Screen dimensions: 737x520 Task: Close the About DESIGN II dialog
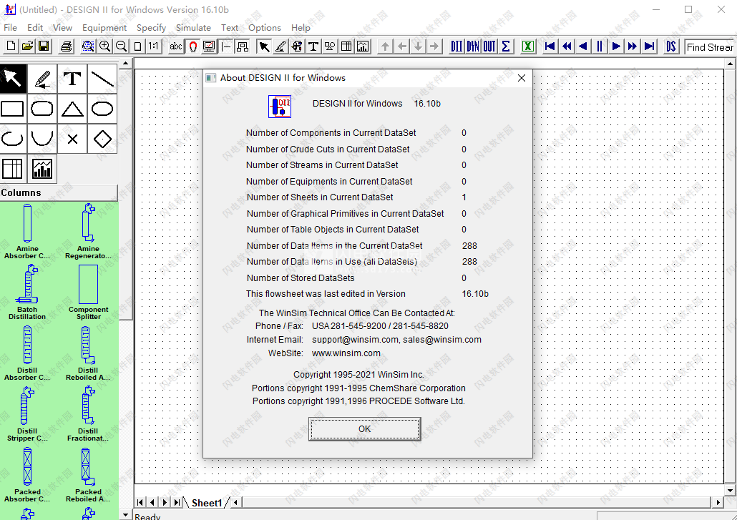point(522,78)
